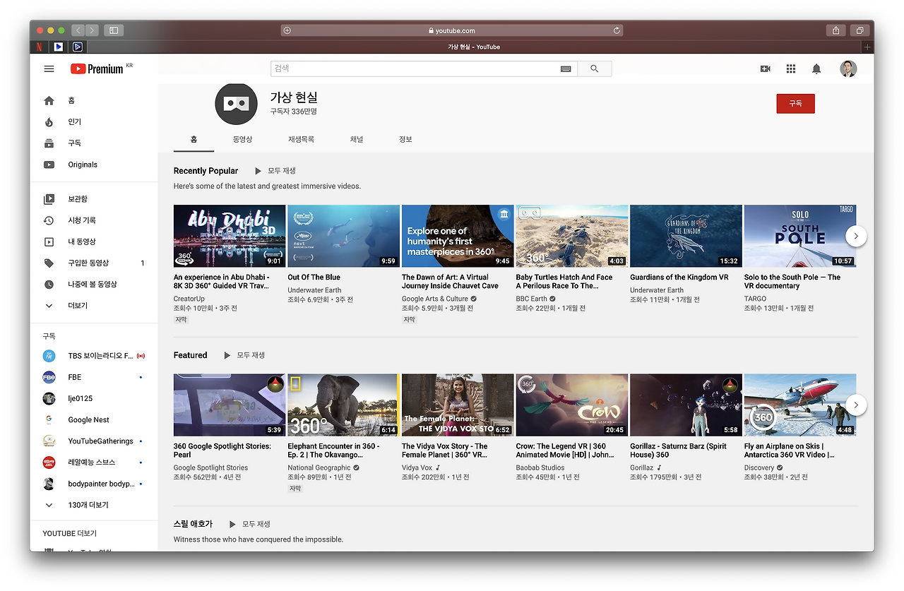The height and width of the screenshot is (591, 904).
Task: Open lje0125 subscription channel
Action: pos(94,398)
